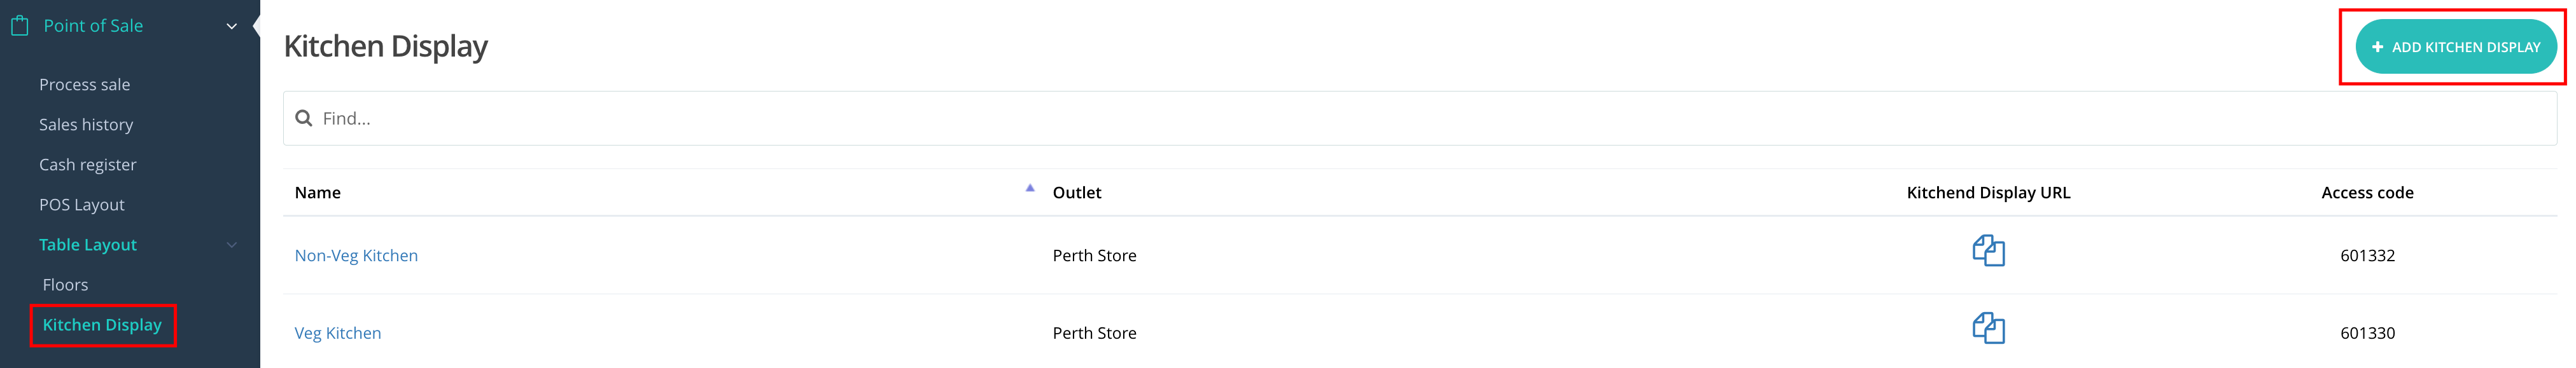The image size is (2576, 368).
Task: Click the Table Layout menu label
Action: tap(88, 245)
